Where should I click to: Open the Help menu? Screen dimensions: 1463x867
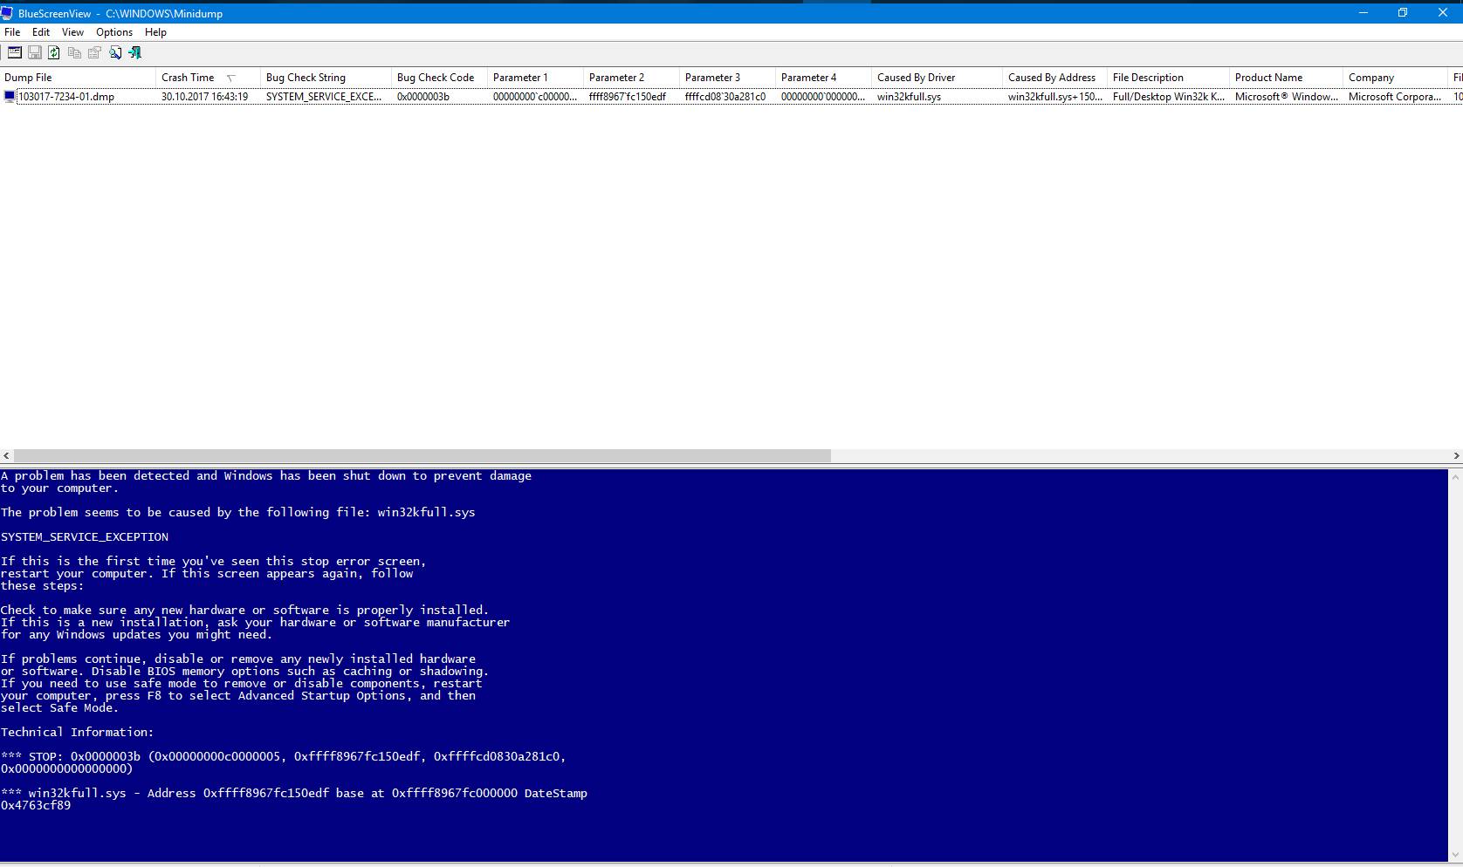point(155,32)
